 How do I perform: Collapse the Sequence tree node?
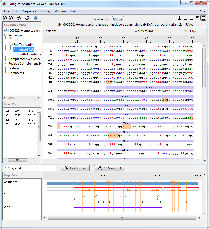5,35
